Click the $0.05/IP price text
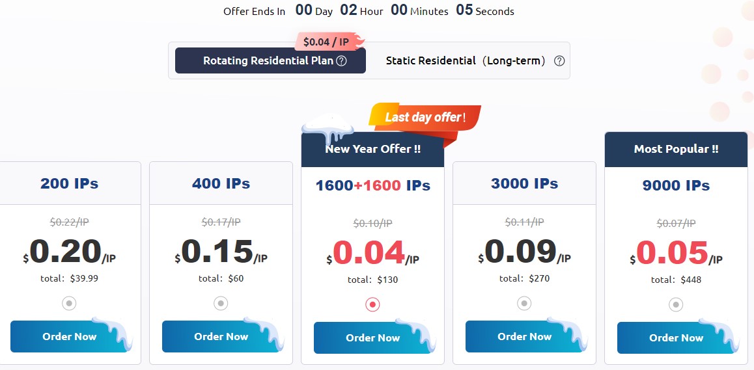The width and height of the screenshot is (754, 370). [676, 253]
